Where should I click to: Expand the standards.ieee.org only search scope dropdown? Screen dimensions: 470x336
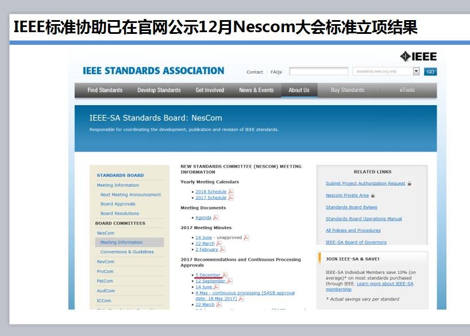[x=416, y=72]
